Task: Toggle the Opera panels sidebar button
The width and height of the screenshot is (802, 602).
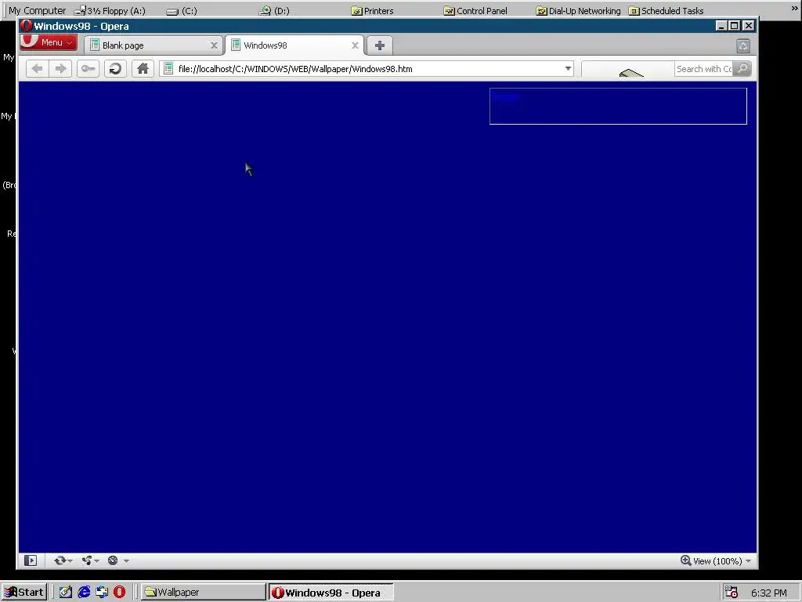Action: pyautogui.click(x=31, y=560)
